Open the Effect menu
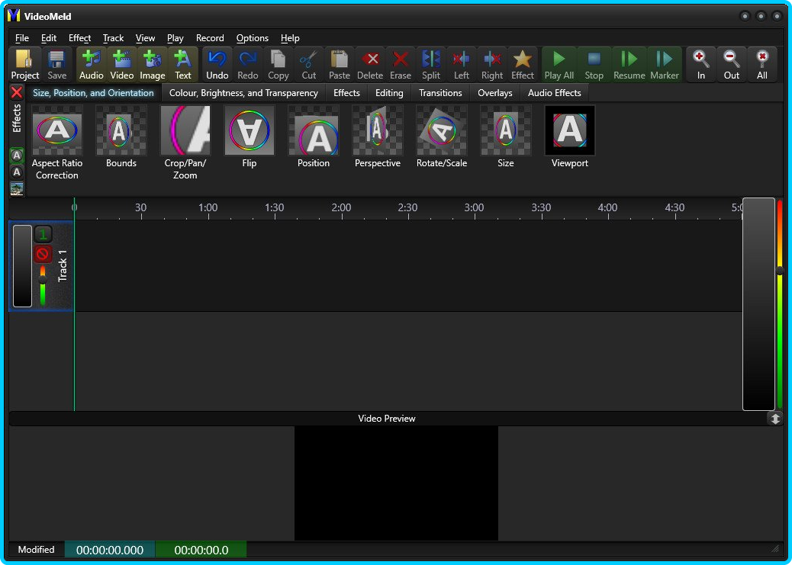Viewport: 792px width, 565px height. [x=80, y=38]
